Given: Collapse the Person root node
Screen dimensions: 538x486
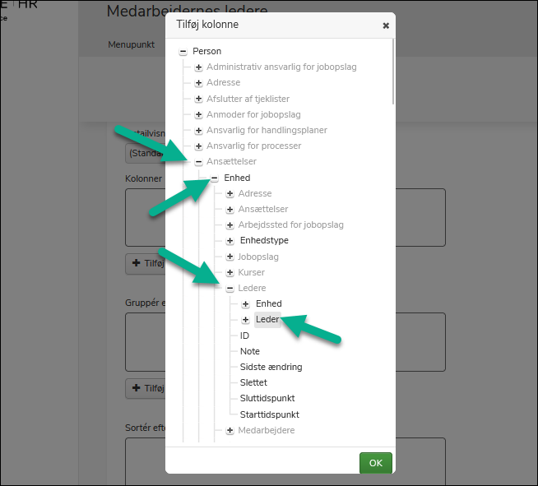Looking at the screenshot, I should pyautogui.click(x=183, y=52).
